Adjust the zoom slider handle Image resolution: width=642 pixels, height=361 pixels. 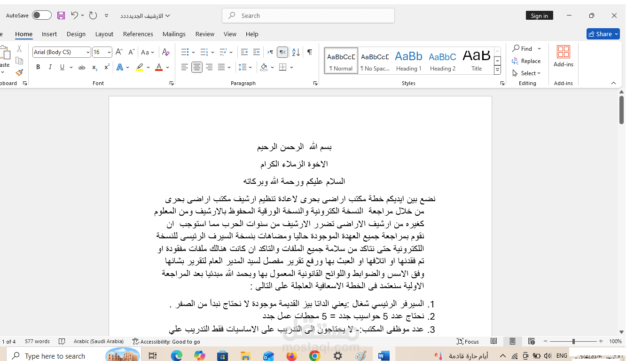click(x=573, y=341)
